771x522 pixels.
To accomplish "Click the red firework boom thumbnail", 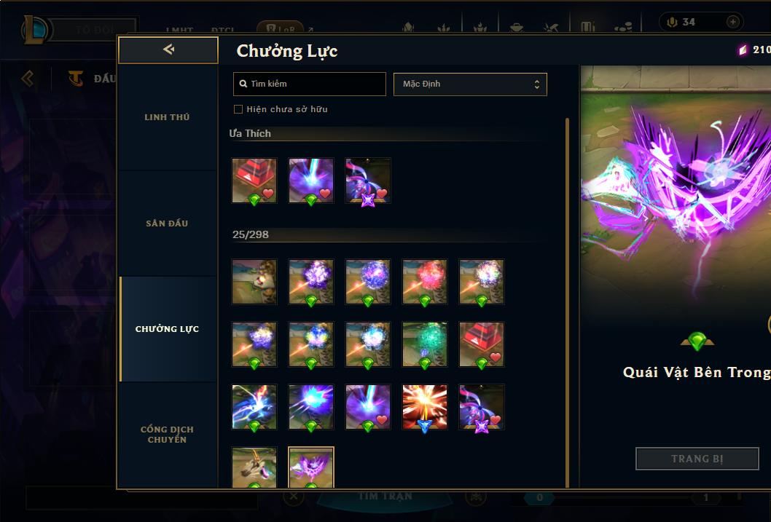I will click(x=425, y=282).
